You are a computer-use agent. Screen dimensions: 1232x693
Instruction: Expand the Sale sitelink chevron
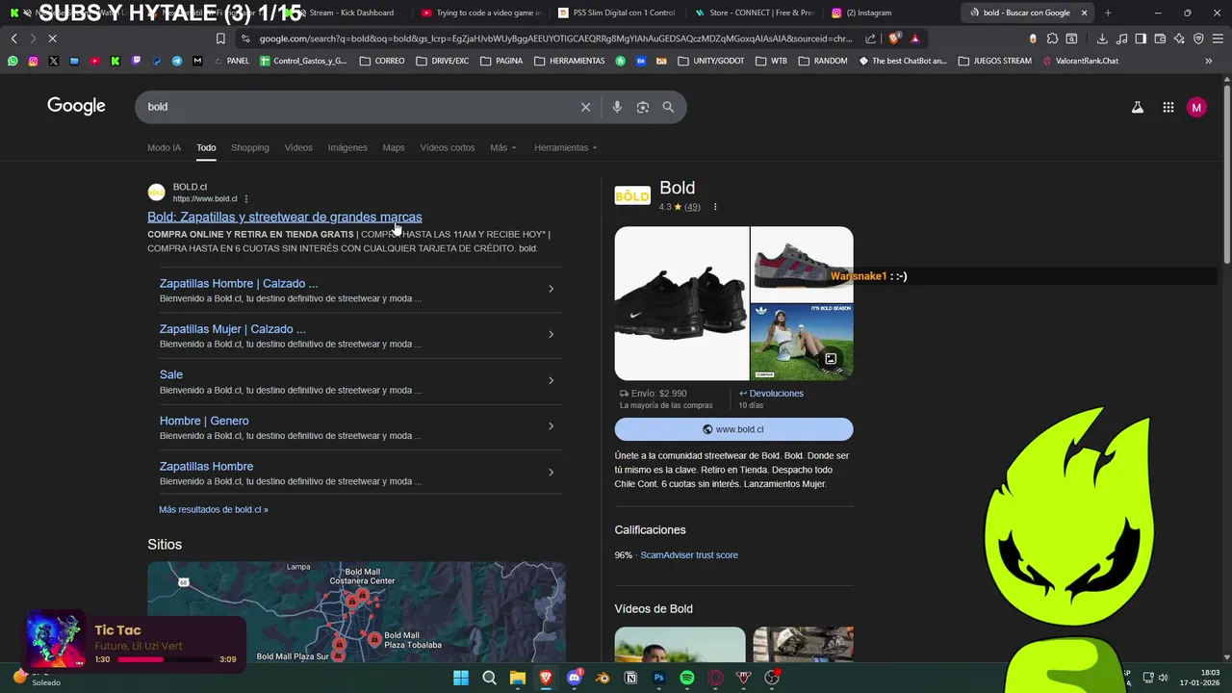click(551, 380)
